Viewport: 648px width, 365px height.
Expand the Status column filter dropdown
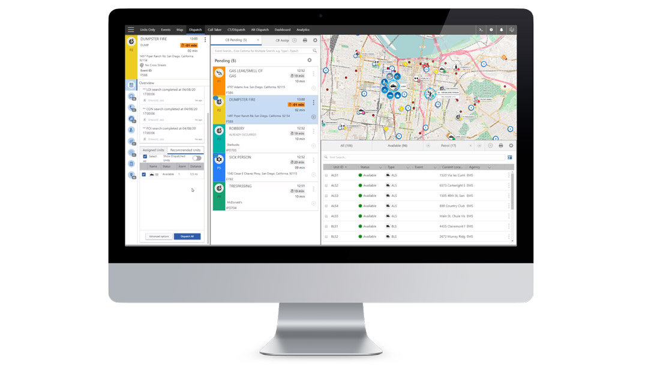click(x=380, y=167)
